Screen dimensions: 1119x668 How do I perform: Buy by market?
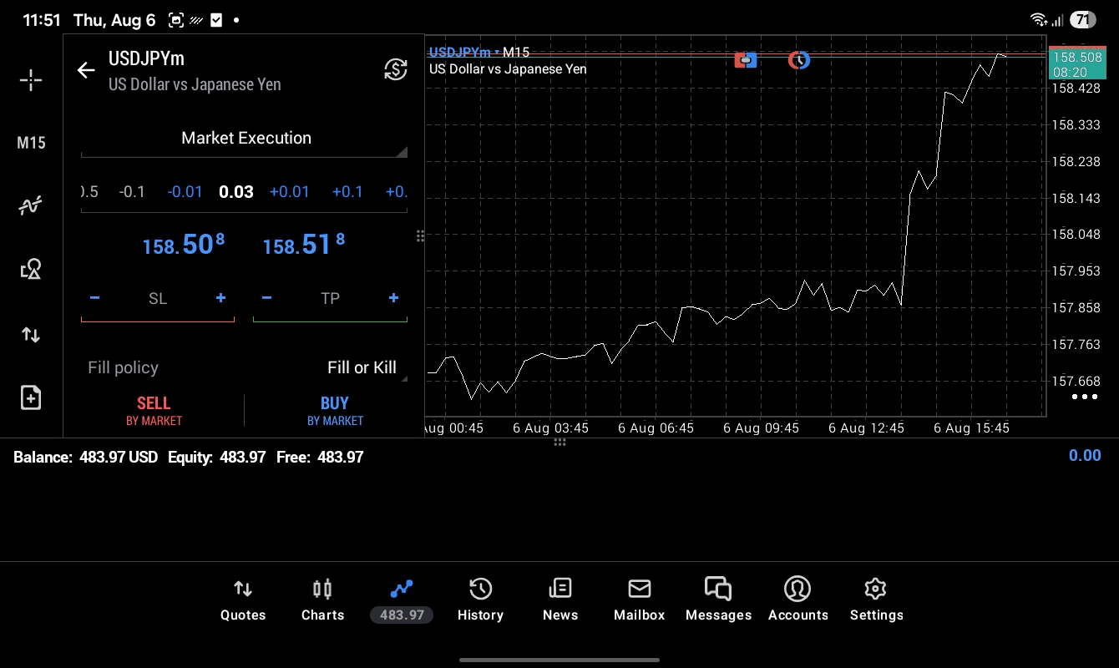pyautogui.click(x=335, y=411)
